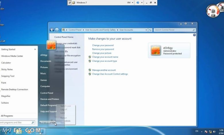
Task: Click Manage another account link
Action: pyautogui.click(x=104, y=70)
